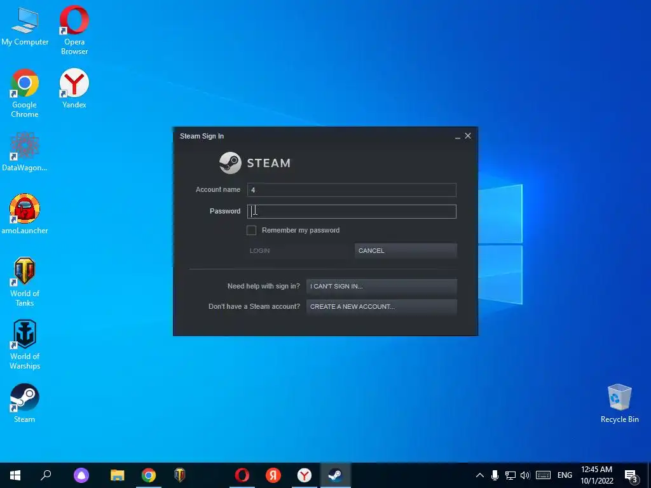The width and height of the screenshot is (651, 488).
Task: Open Chrome from the taskbar
Action: 149,475
